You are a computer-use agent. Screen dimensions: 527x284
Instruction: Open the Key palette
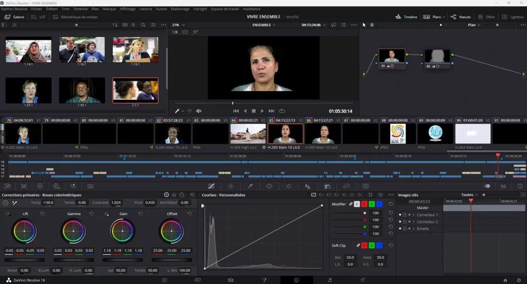327,186
